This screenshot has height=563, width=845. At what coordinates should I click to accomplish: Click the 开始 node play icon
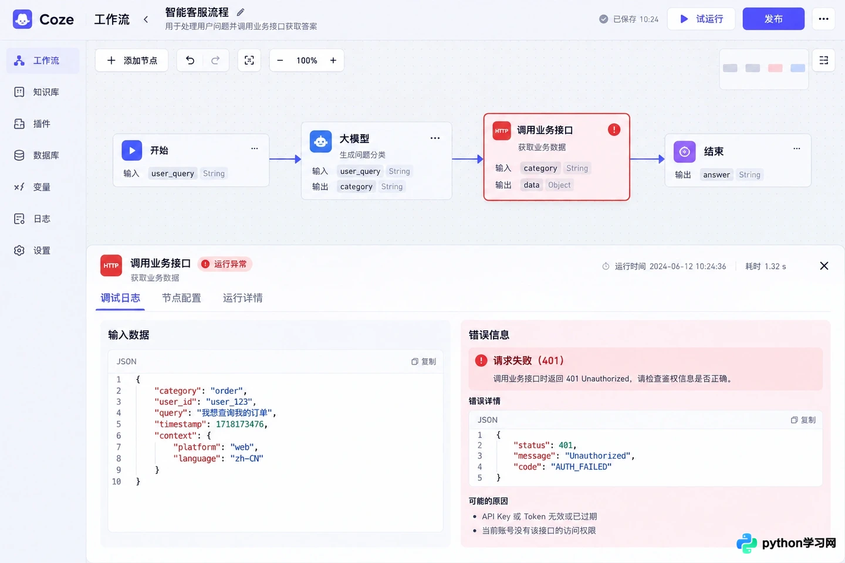pos(132,150)
